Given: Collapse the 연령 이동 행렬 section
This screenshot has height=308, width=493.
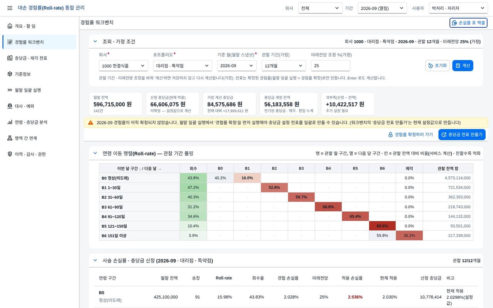Looking at the screenshot, I should point(96,153).
